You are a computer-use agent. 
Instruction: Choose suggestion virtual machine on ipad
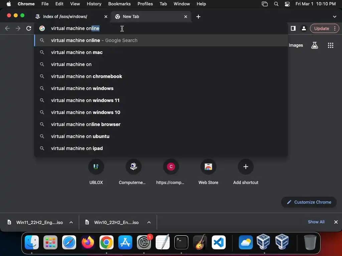pos(161,148)
